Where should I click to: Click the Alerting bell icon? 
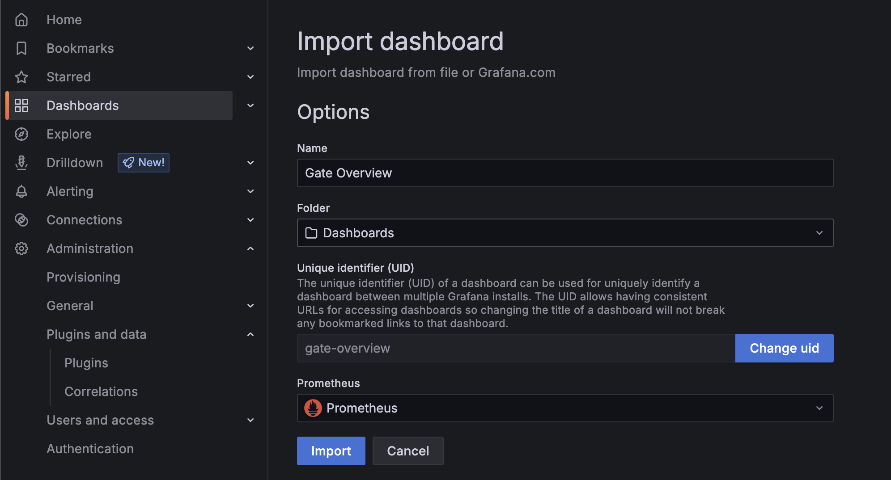[x=21, y=191]
